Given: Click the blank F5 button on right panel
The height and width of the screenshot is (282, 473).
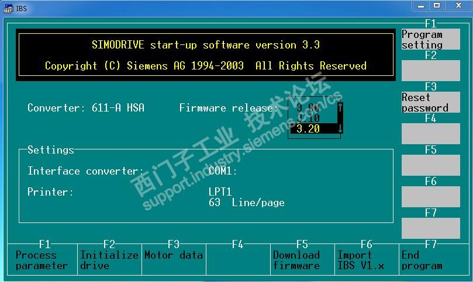Looking at the screenshot, I should 430,165.
